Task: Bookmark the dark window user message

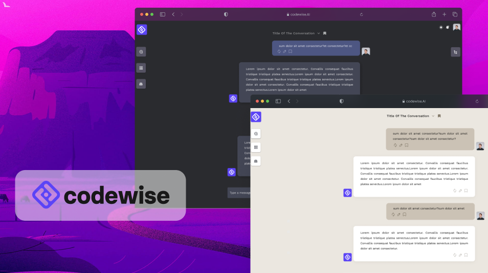Action: tap(290, 51)
